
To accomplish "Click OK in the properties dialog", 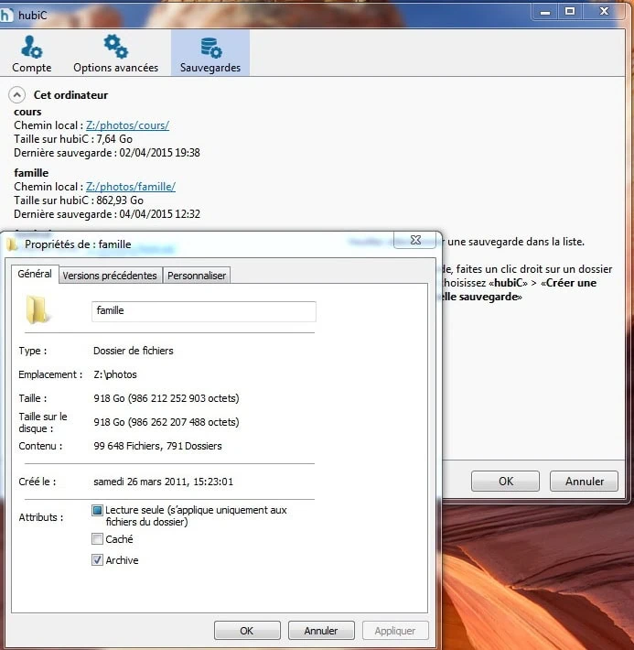I will pos(246,631).
